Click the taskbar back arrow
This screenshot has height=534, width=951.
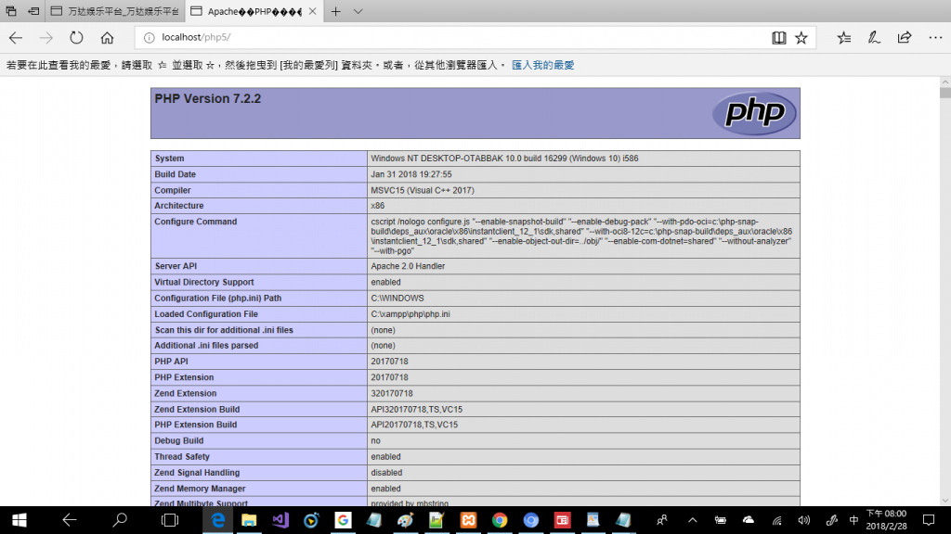[69, 520]
